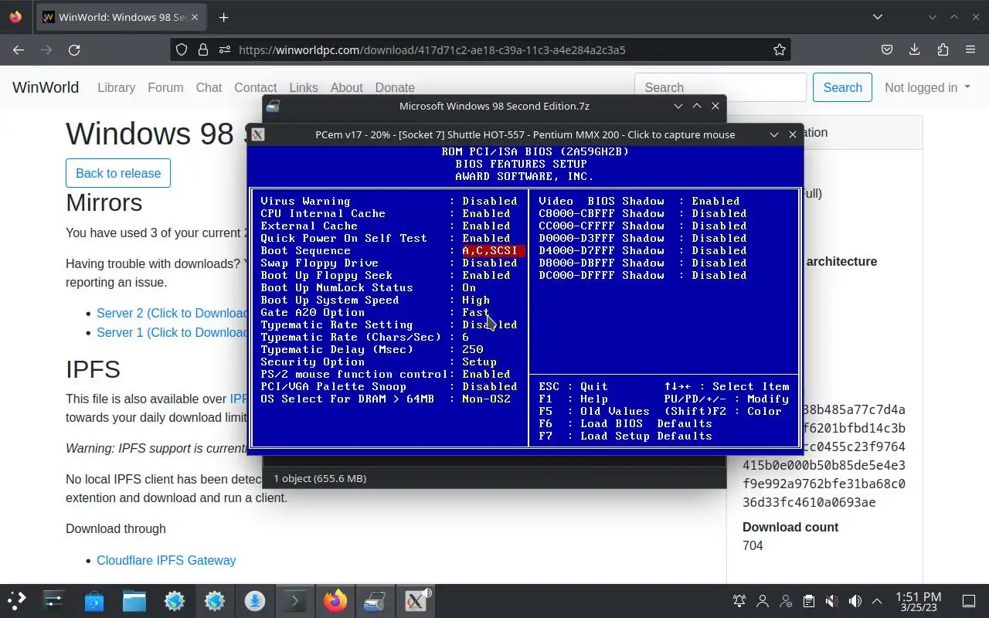Open Contact navbar item
Image resolution: width=989 pixels, height=618 pixels.
(x=255, y=88)
